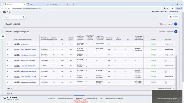The height and width of the screenshot is (103, 184).
Task: Open the browser tab search dropdown arrow
Action: pyautogui.click(x=2, y=4)
